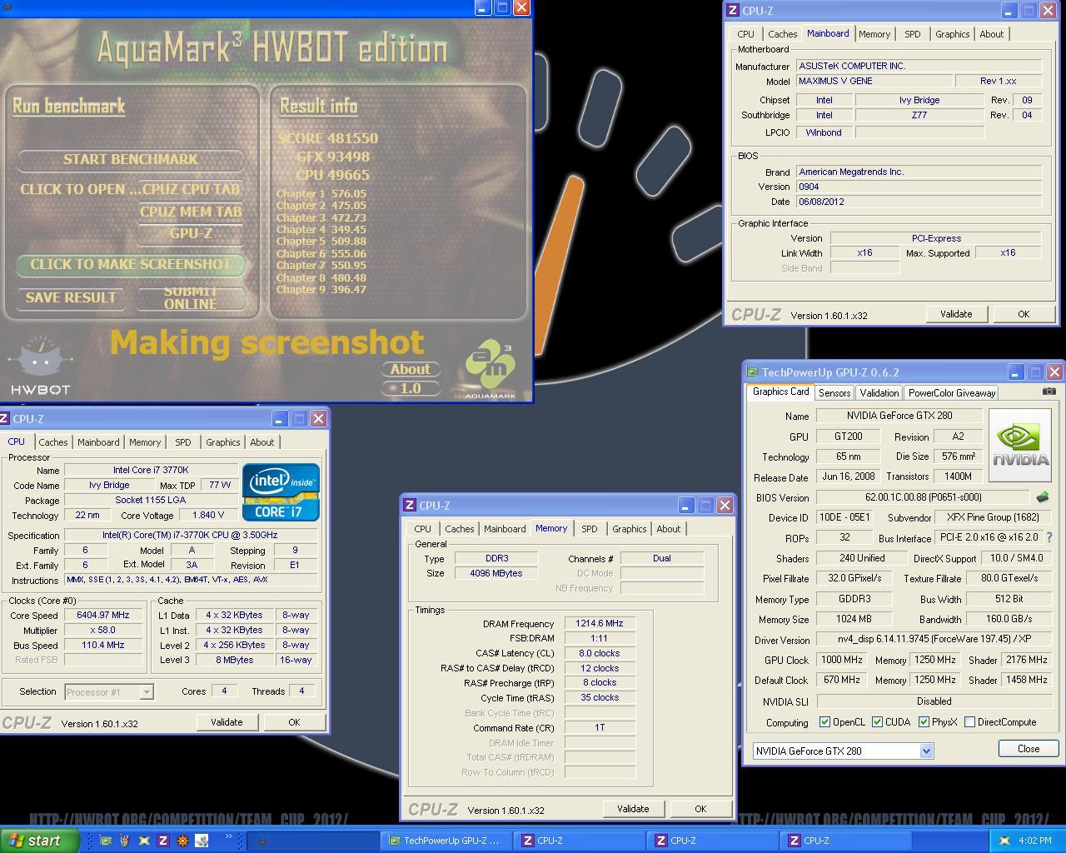Toggle the OpenCL checkbox
Screen dimensions: 1066x853
(824, 722)
